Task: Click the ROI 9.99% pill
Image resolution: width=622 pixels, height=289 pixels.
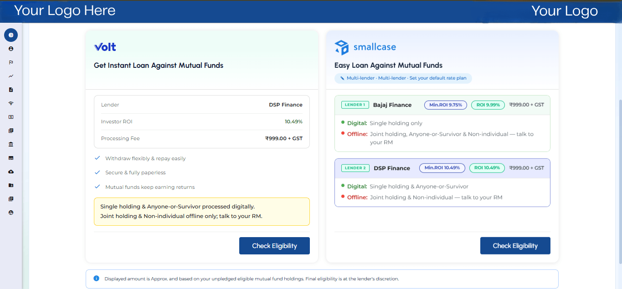Action: click(488, 105)
